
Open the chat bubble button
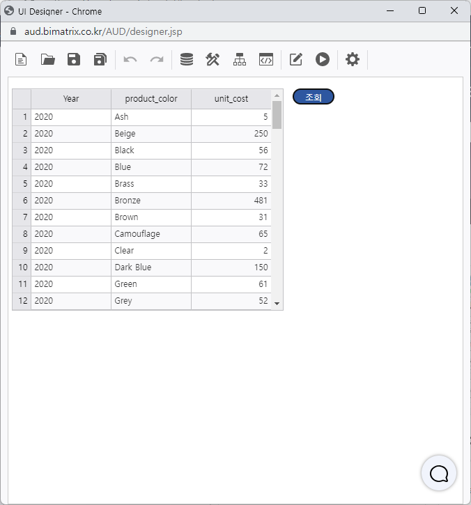click(439, 474)
